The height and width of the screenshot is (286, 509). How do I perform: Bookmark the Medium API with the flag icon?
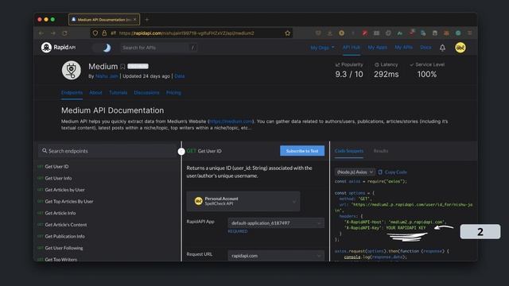(122, 67)
